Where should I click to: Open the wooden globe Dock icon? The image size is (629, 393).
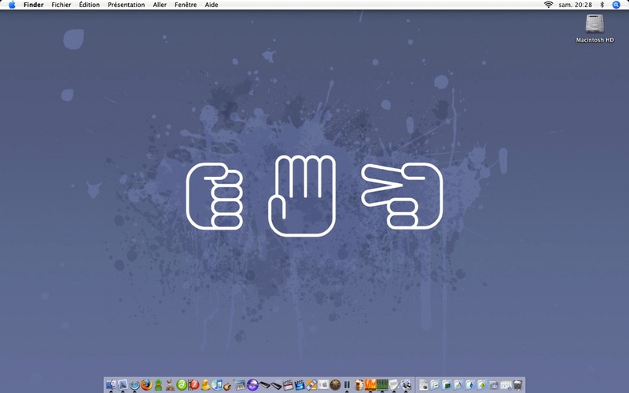(x=335, y=385)
